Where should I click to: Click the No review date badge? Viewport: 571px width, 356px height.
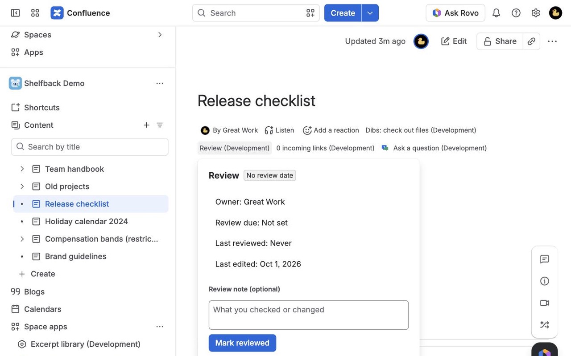[x=270, y=175]
